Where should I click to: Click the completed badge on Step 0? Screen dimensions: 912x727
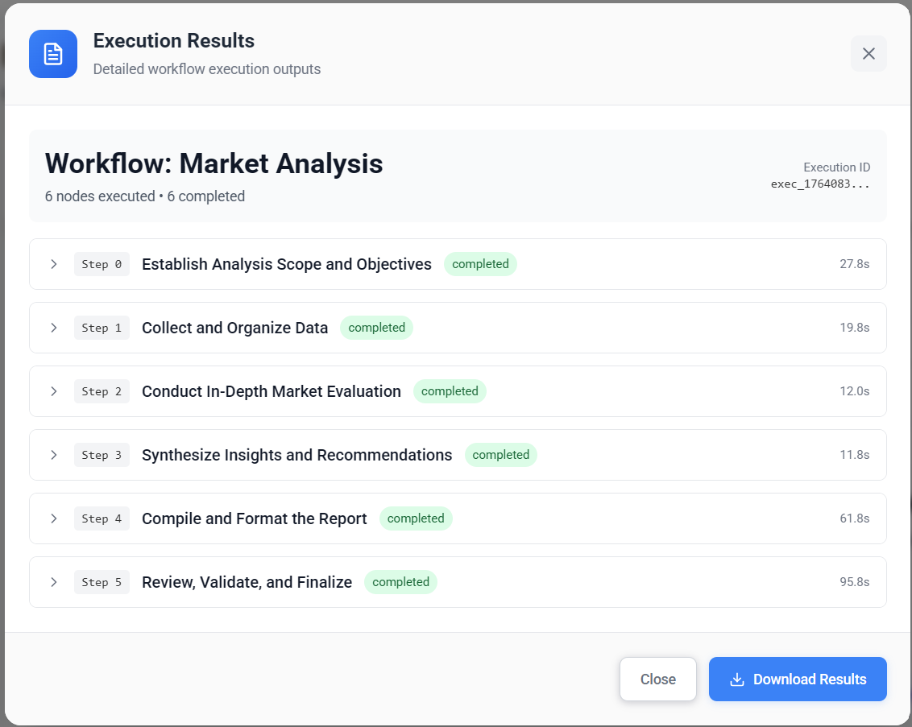tap(480, 263)
